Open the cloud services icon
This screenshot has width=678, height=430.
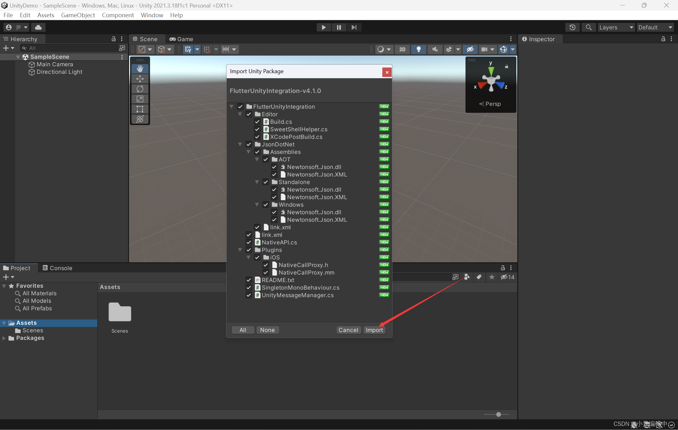38,27
